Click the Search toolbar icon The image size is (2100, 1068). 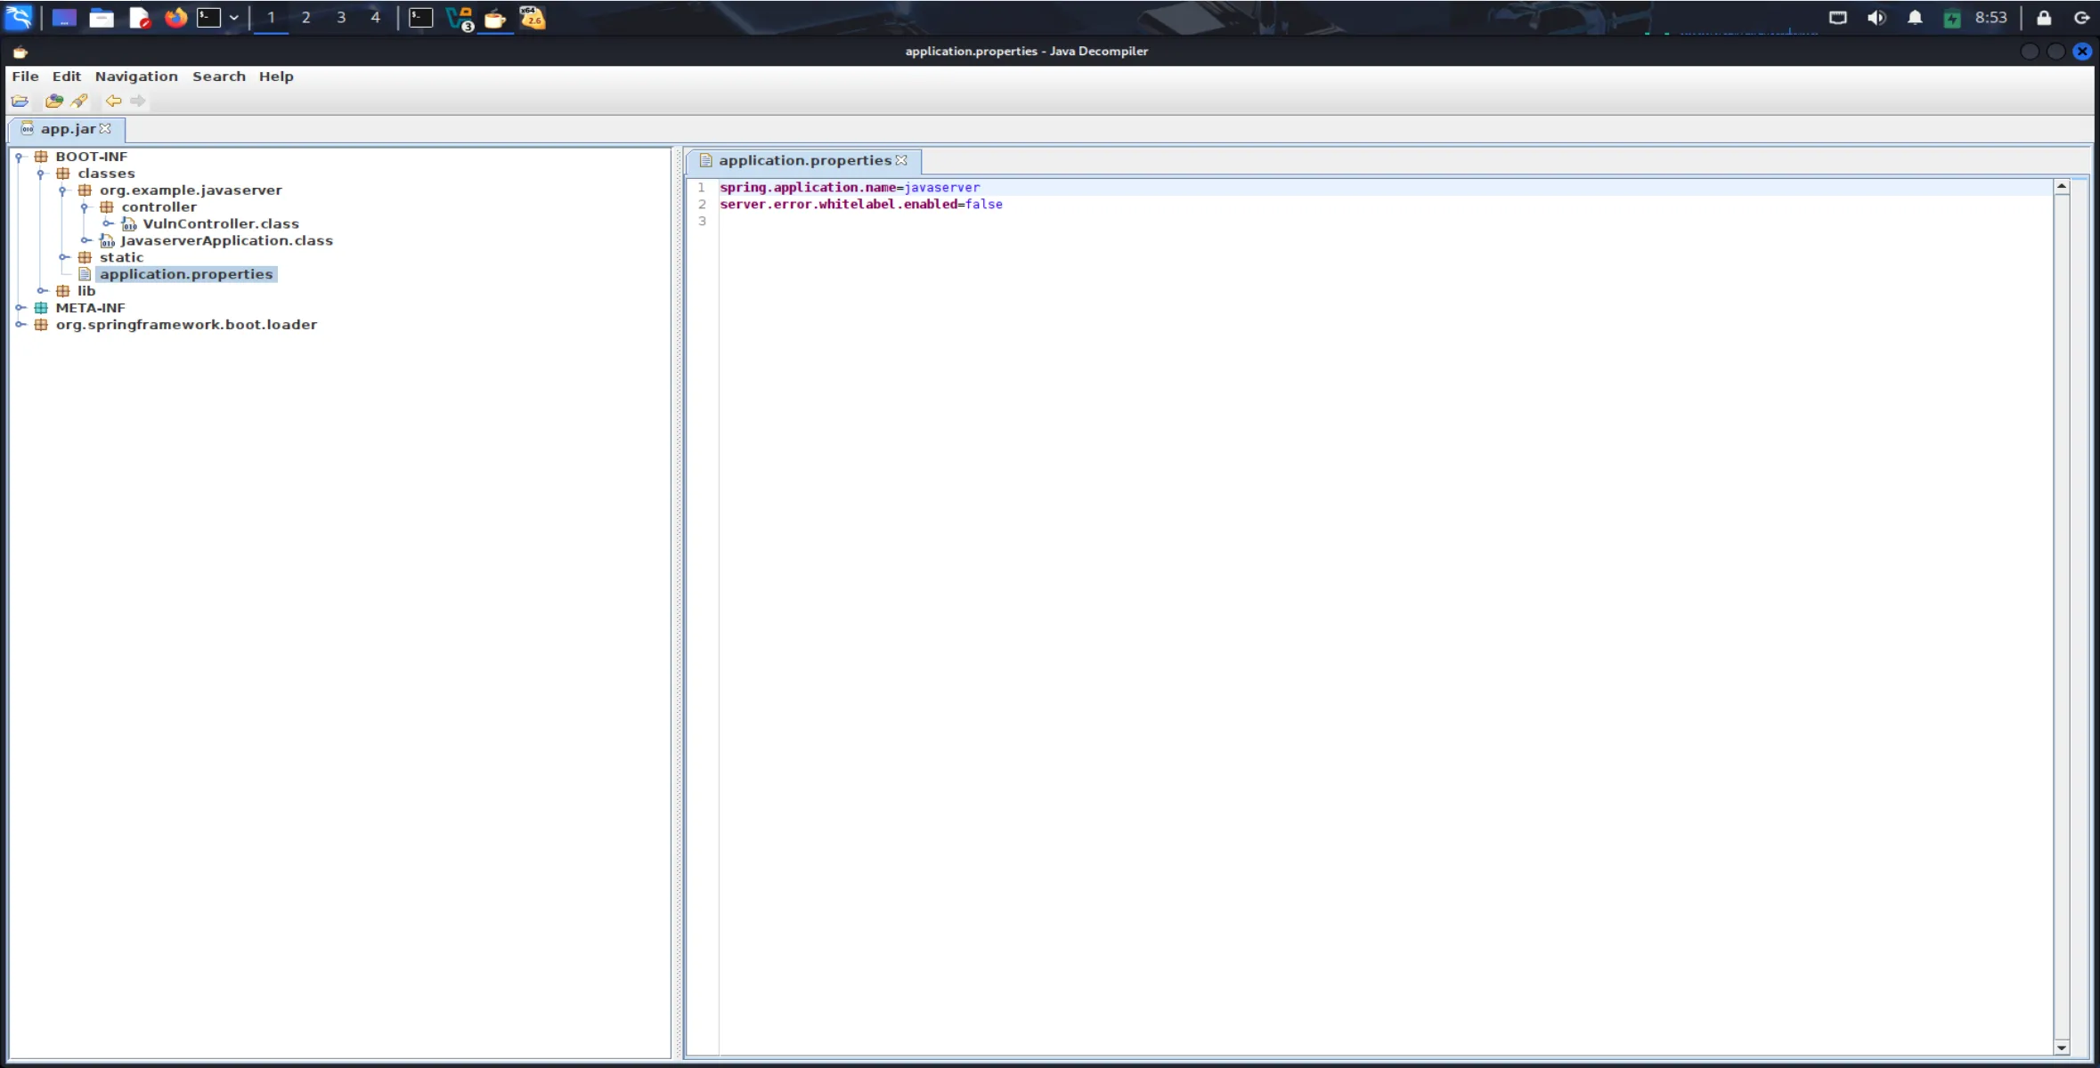(x=79, y=101)
